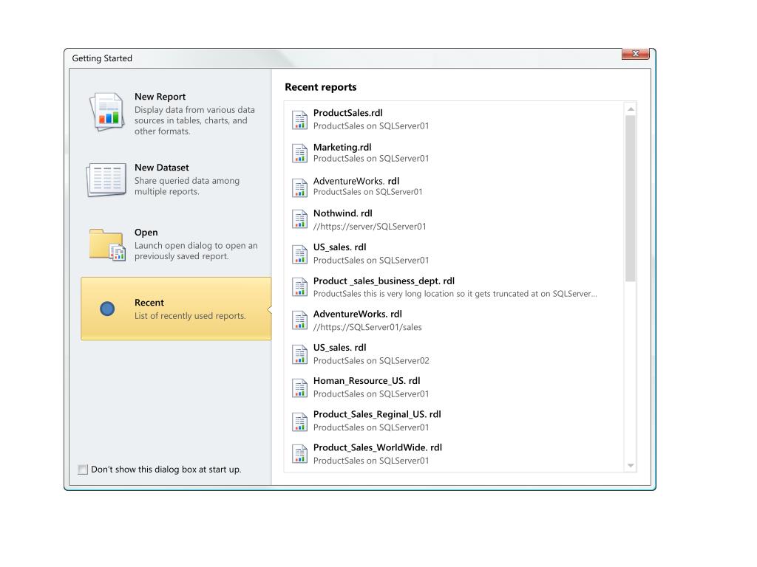Click icon of AdventureWorks with //https://SQLServer01/sales
Image resolution: width=757 pixels, height=567 pixels.
300,320
